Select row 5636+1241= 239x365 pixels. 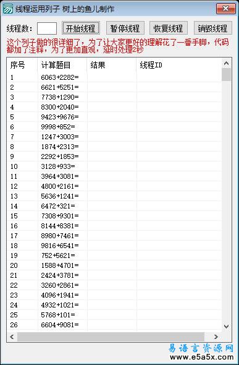coord(114,196)
